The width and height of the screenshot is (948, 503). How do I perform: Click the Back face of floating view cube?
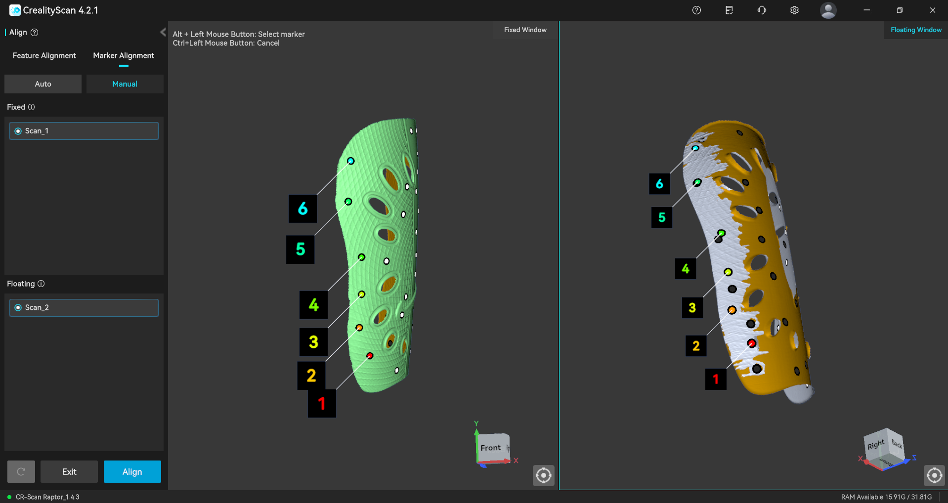896,443
